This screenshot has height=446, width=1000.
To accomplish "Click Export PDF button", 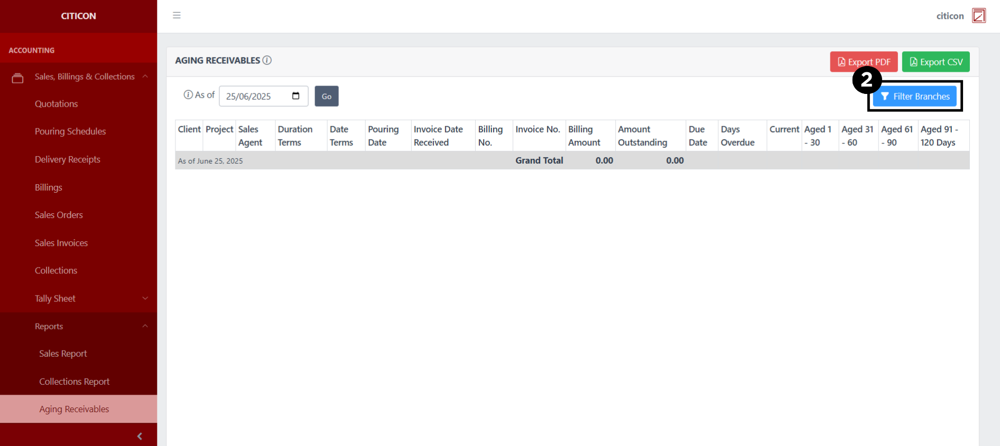I will (864, 62).
